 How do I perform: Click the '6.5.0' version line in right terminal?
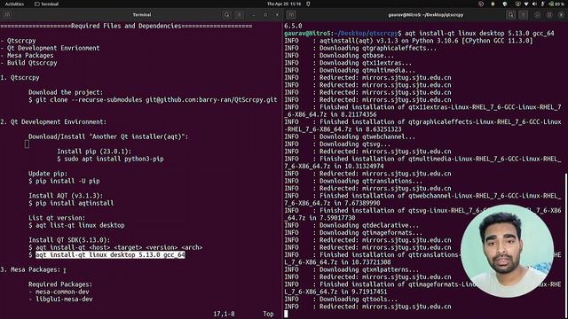click(293, 26)
